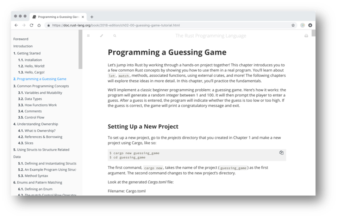Open section 1.2. Hello, World!
The height and width of the screenshot is (218, 338).
[31, 66]
